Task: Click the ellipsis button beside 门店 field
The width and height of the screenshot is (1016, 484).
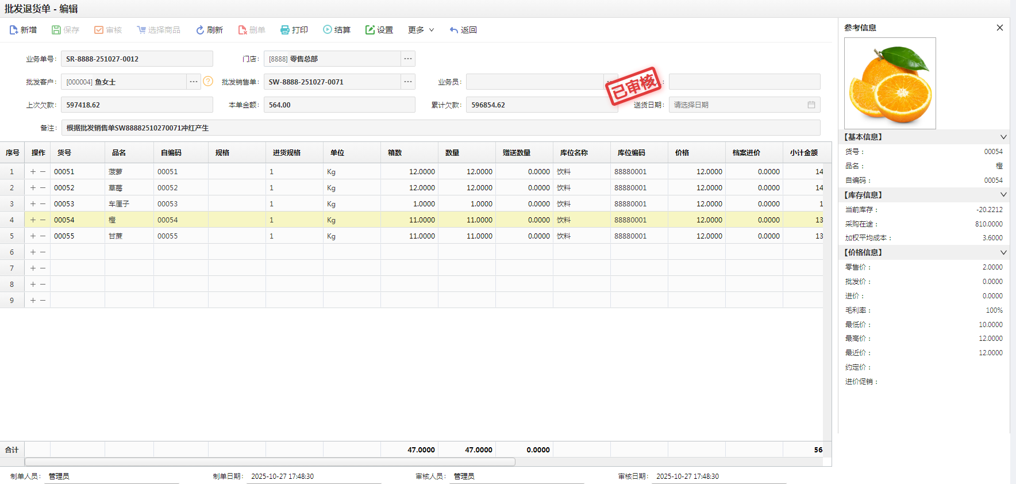Action: click(408, 59)
